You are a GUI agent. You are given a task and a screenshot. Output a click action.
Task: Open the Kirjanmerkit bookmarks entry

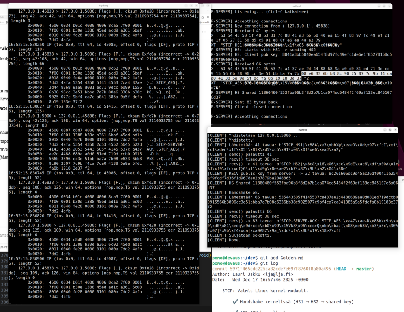pos(204,22)
